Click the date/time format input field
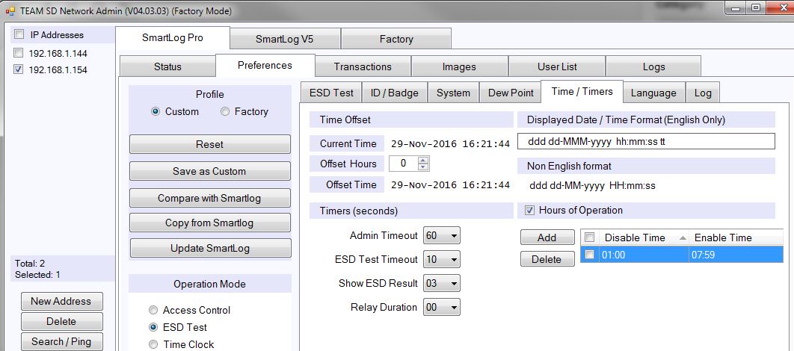 point(646,141)
